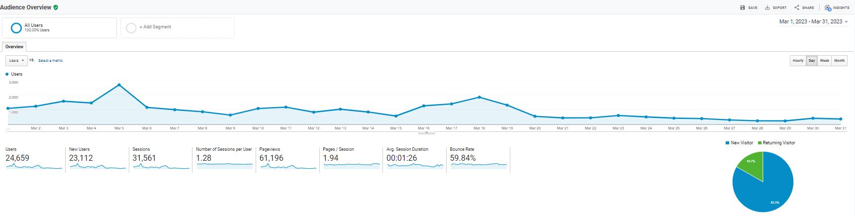The height and width of the screenshot is (216, 855).
Task: Click the Mar 31 data point on chart
Action: pos(841,119)
